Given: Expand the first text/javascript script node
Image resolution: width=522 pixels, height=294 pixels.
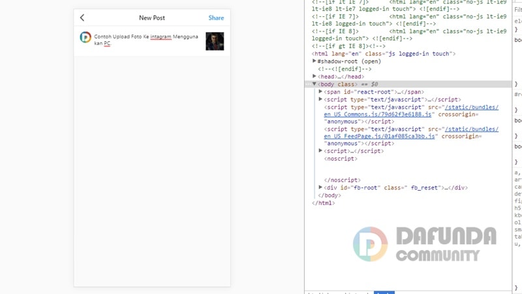Looking at the screenshot, I should point(320,99).
